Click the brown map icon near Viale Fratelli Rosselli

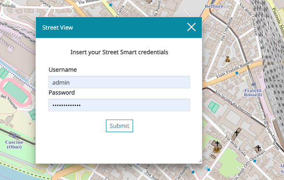tap(228, 59)
